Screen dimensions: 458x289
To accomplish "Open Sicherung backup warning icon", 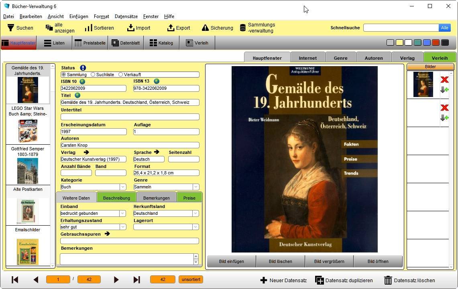I will point(205,28).
